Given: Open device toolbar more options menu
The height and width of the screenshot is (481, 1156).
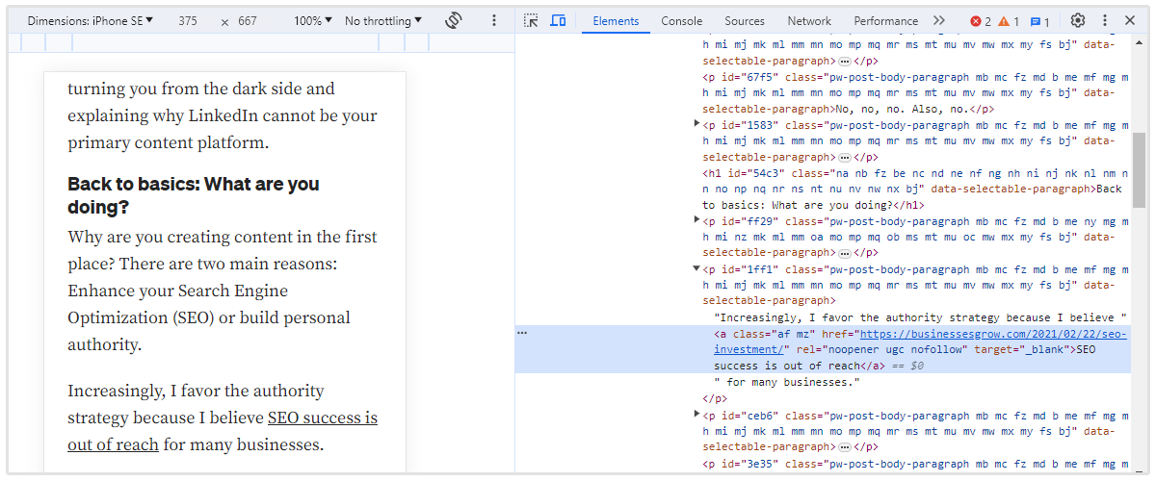Looking at the screenshot, I should click(x=494, y=20).
